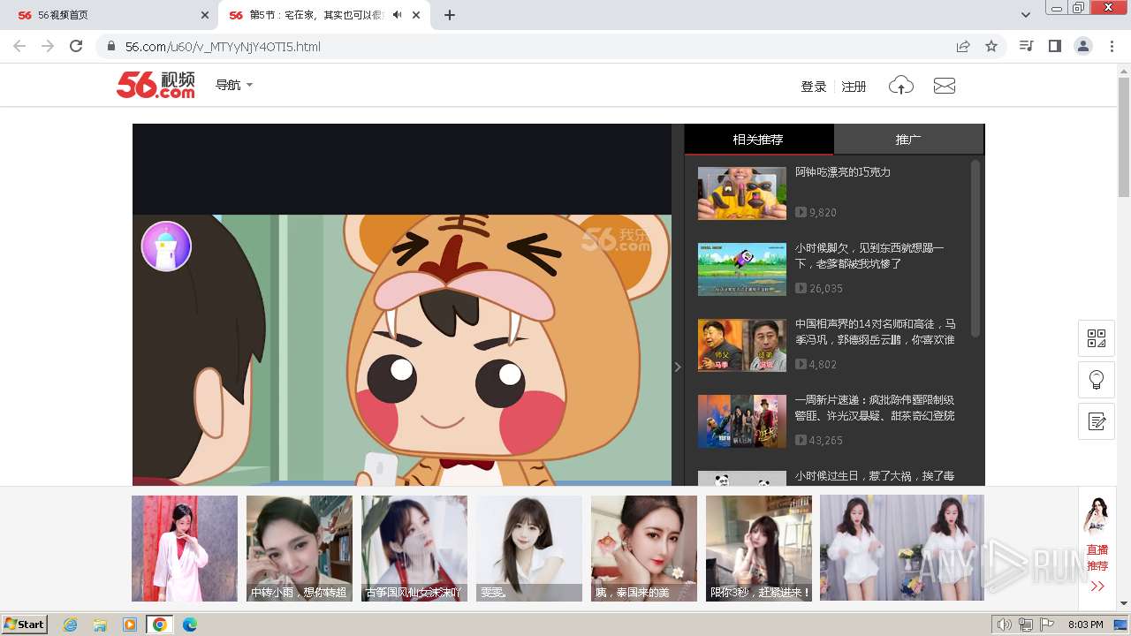This screenshot has height=636, width=1131.
Task: Click the lightbulb side icon
Action: [1097, 380]
